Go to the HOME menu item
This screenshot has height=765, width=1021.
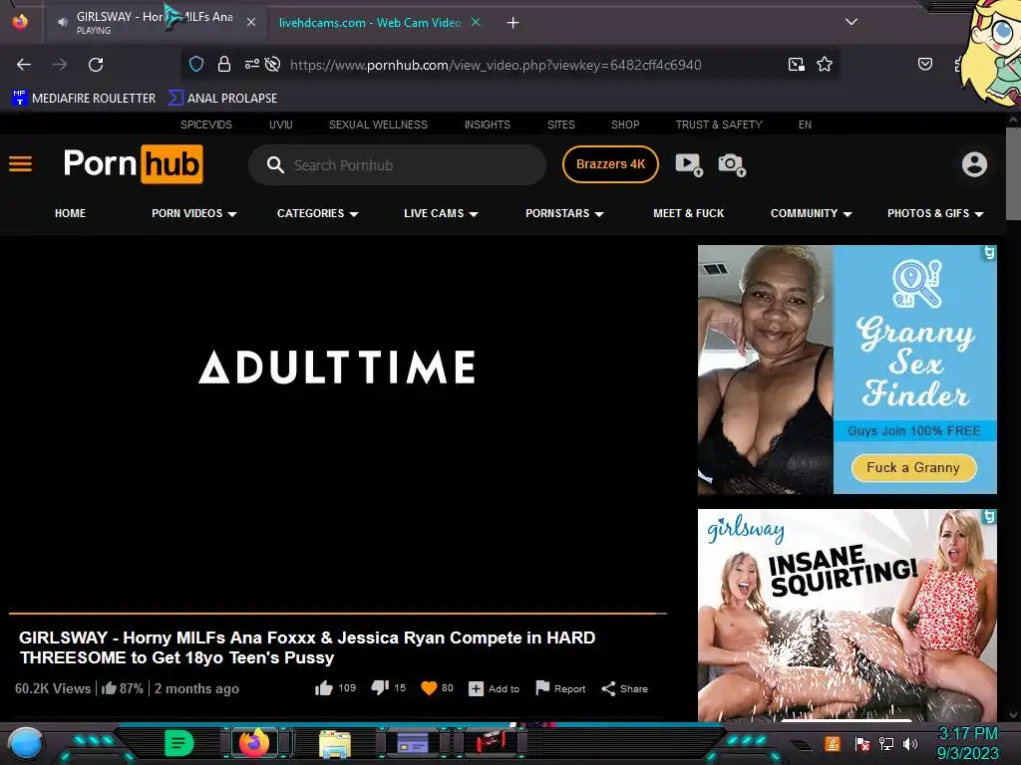click(71, 213)
